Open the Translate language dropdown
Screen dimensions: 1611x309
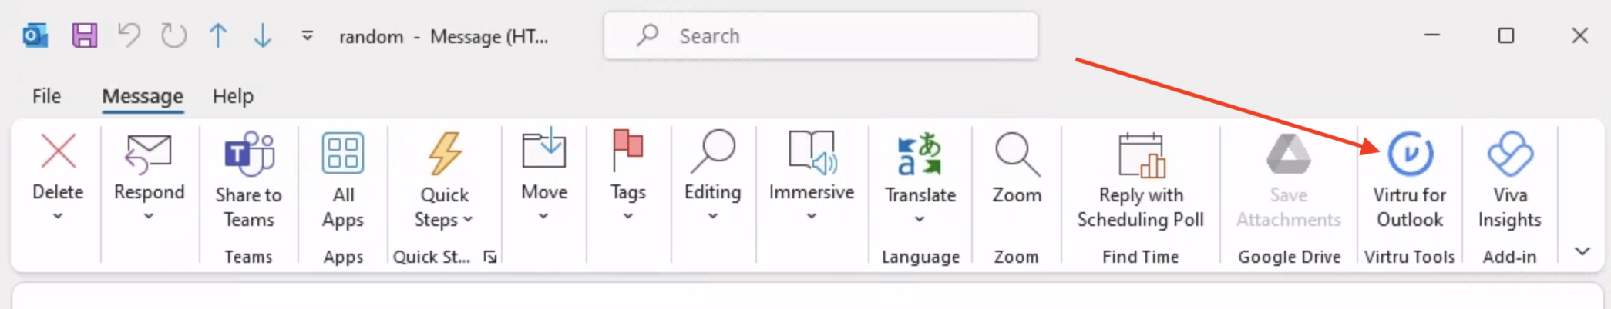coord(920,219)
